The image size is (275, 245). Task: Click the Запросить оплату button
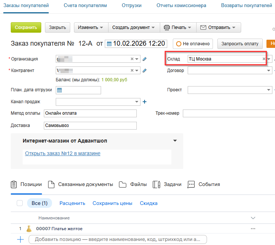(x=240, y=44)
